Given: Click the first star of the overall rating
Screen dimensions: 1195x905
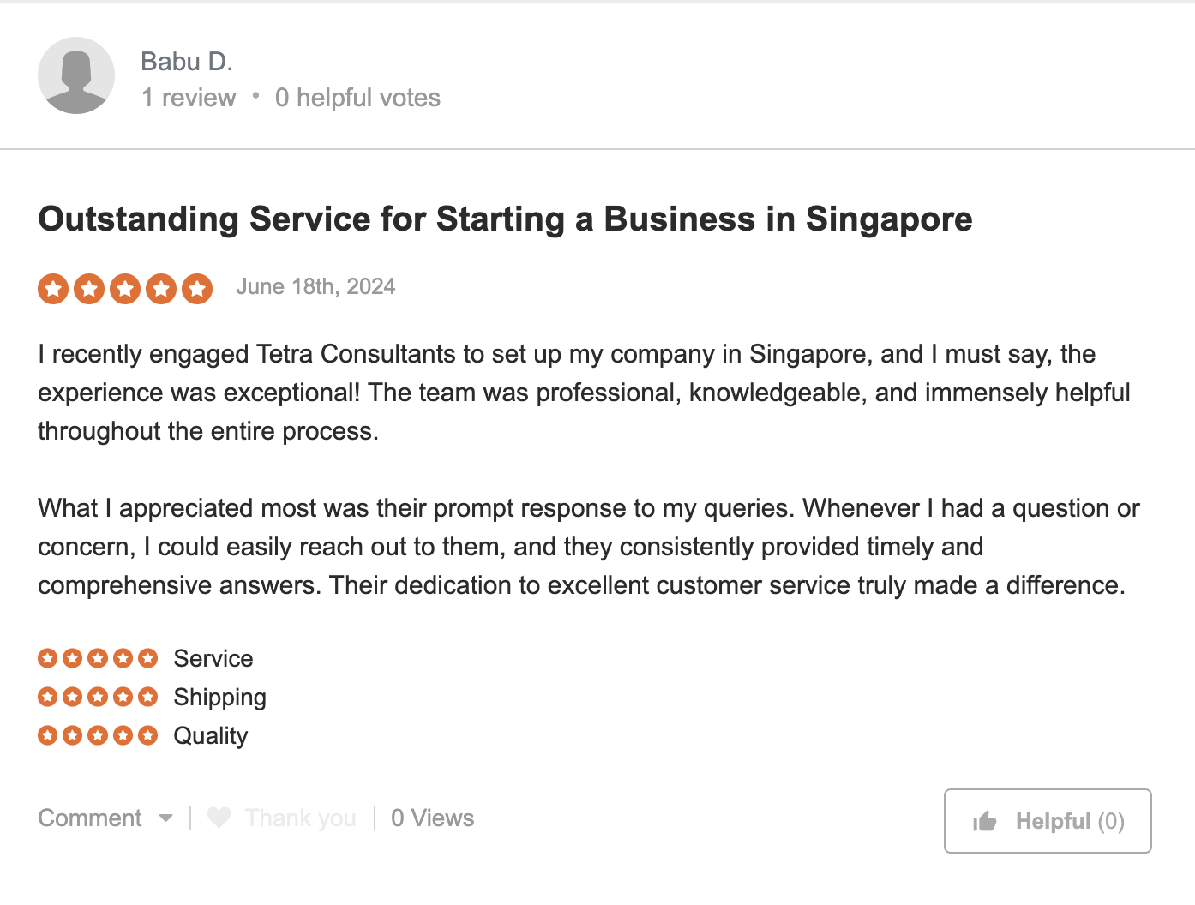Looking at the screenshot, I should (54, 289).
